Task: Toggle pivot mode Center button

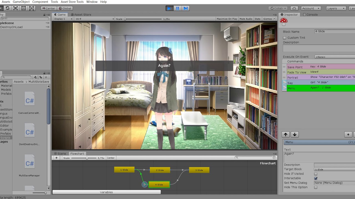Action: 49,8
